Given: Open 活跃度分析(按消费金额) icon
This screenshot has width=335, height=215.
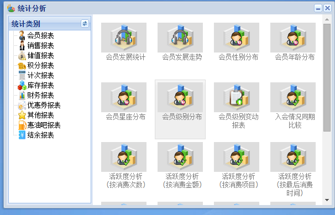Looking at the screenshot, I should click(x=180, y=157).
